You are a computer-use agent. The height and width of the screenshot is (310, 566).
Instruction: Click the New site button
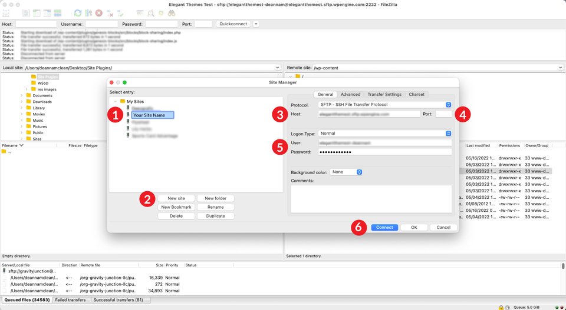pos(176,198)
